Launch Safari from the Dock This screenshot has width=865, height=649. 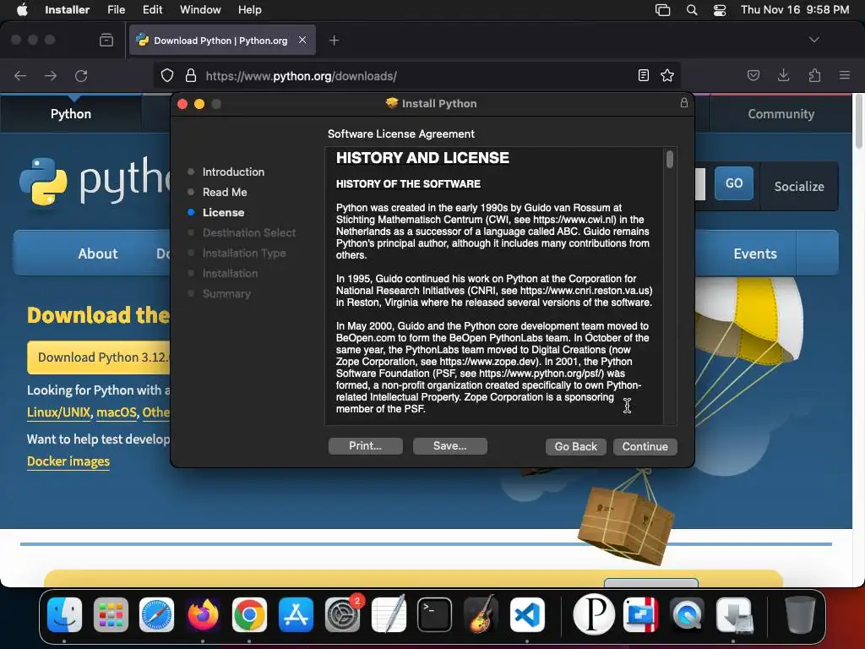click(156, 615)
